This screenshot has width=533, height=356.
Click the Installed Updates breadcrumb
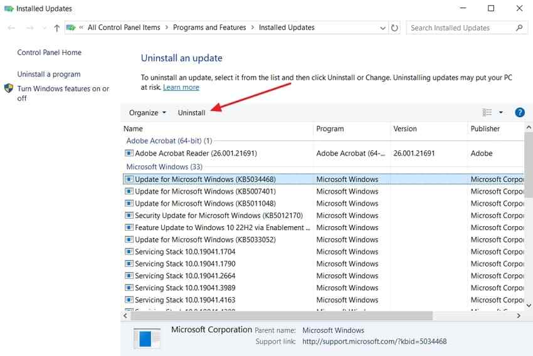coord(287,28)
